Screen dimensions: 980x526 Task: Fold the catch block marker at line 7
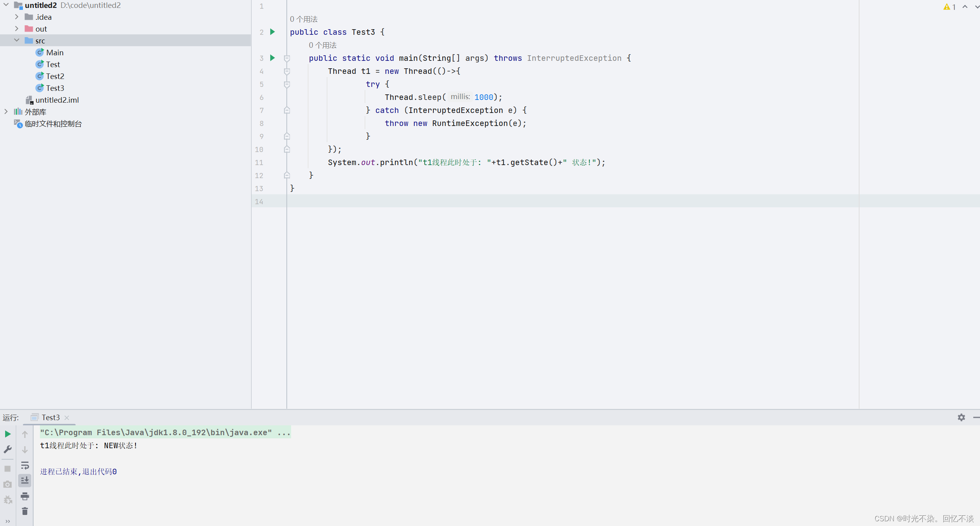point(287,110)
